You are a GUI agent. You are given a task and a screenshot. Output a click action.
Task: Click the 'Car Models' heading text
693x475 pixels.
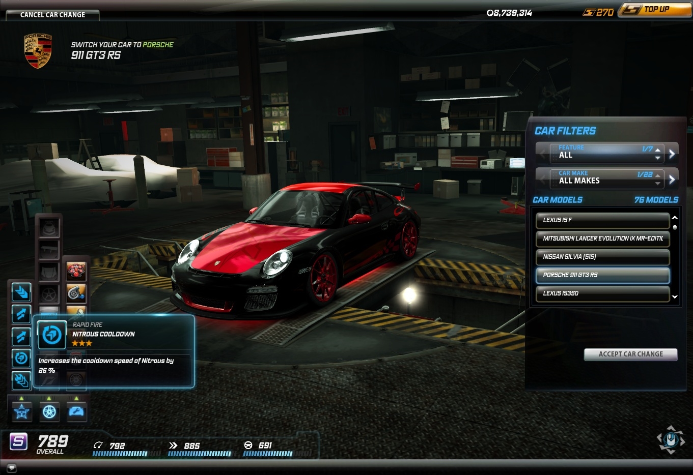558,200
